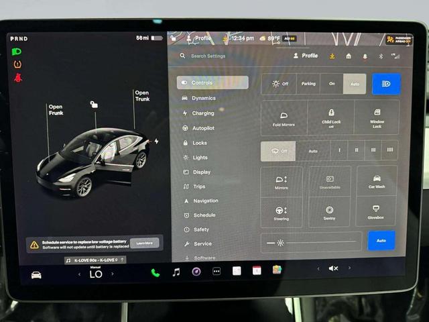Select wiper speed level III

373,150
